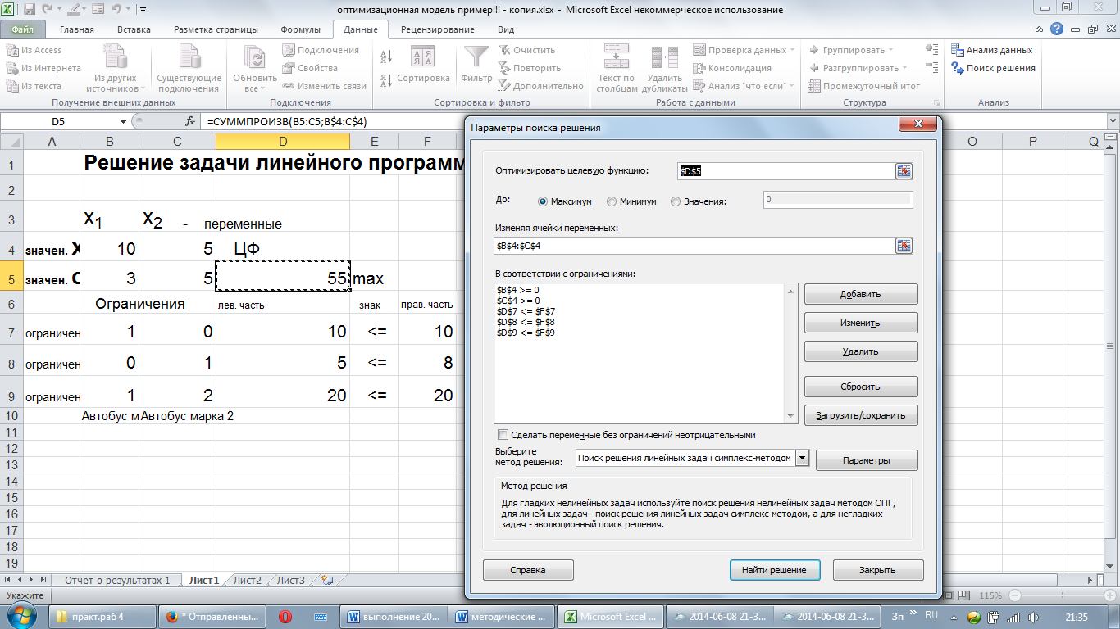Open the Отчет о результатах 1 sheet

click(x=117, y=580)
